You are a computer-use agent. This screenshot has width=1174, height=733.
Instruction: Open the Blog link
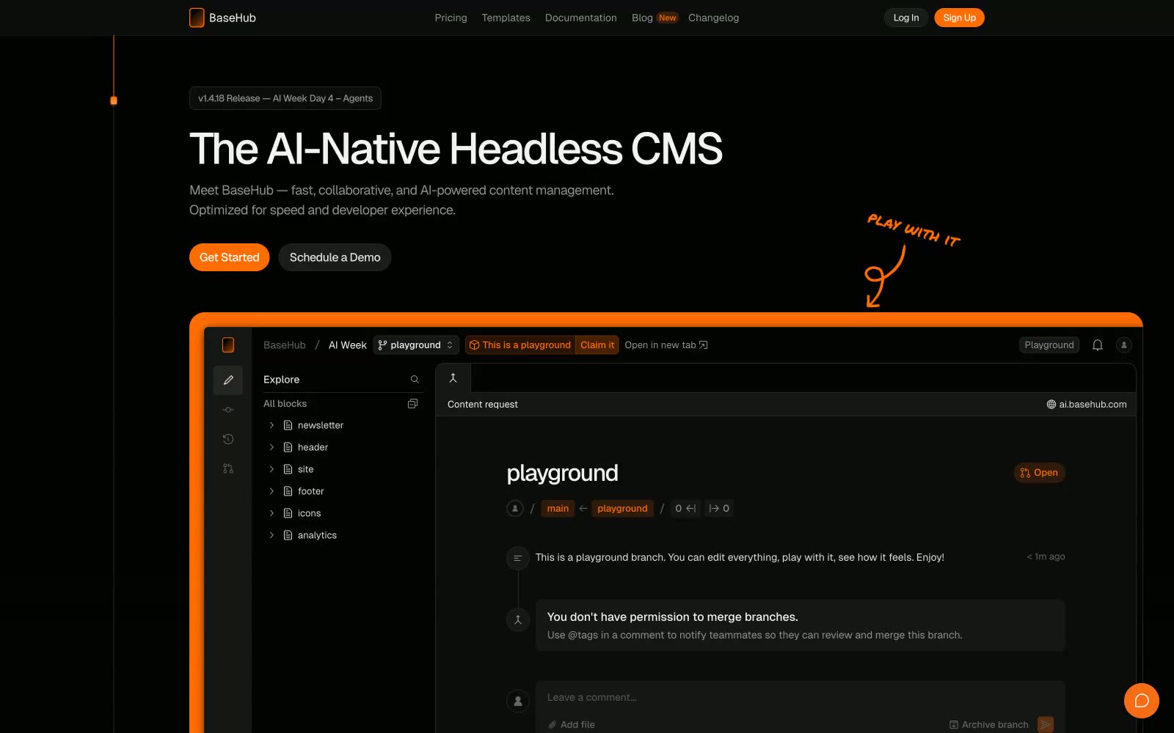pyautogui.click(x=642, y=18)
